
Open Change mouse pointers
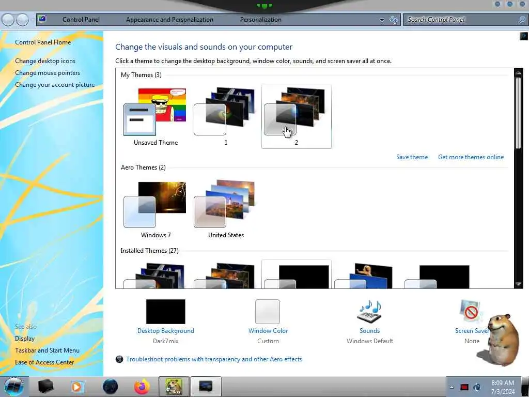pos(48,73)
